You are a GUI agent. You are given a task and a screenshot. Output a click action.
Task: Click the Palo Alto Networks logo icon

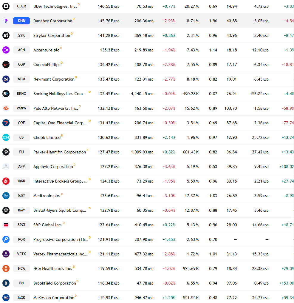click(x=6, y=108)
